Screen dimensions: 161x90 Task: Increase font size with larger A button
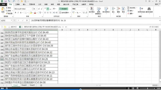(39, 9)
